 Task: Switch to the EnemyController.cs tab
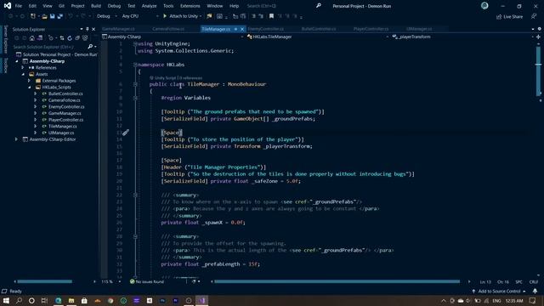click(266, 29)
